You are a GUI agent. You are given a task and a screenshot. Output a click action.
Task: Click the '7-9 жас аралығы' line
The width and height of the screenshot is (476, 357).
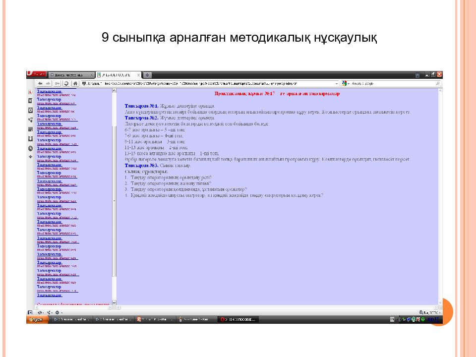click(x=154, y=136)
